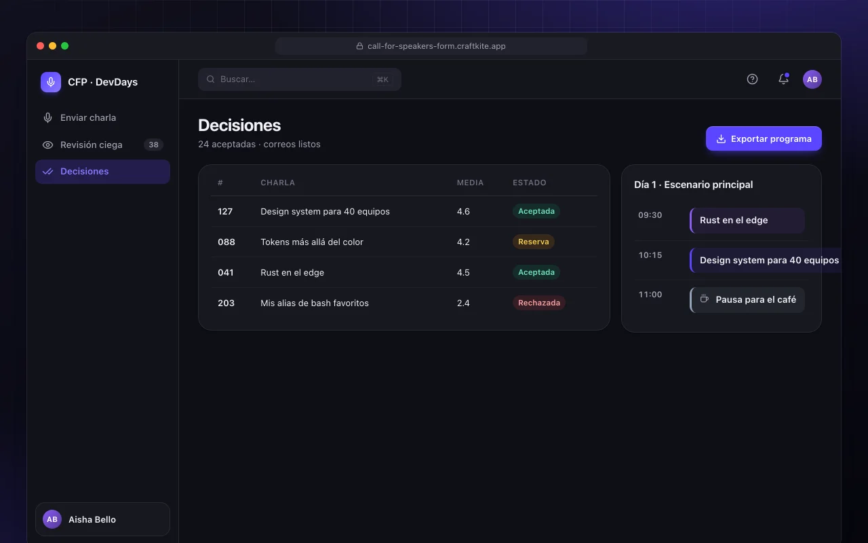Click the lock icon in the address bar
The height and width of the screenshot is (543, 868).
point(360,46)
